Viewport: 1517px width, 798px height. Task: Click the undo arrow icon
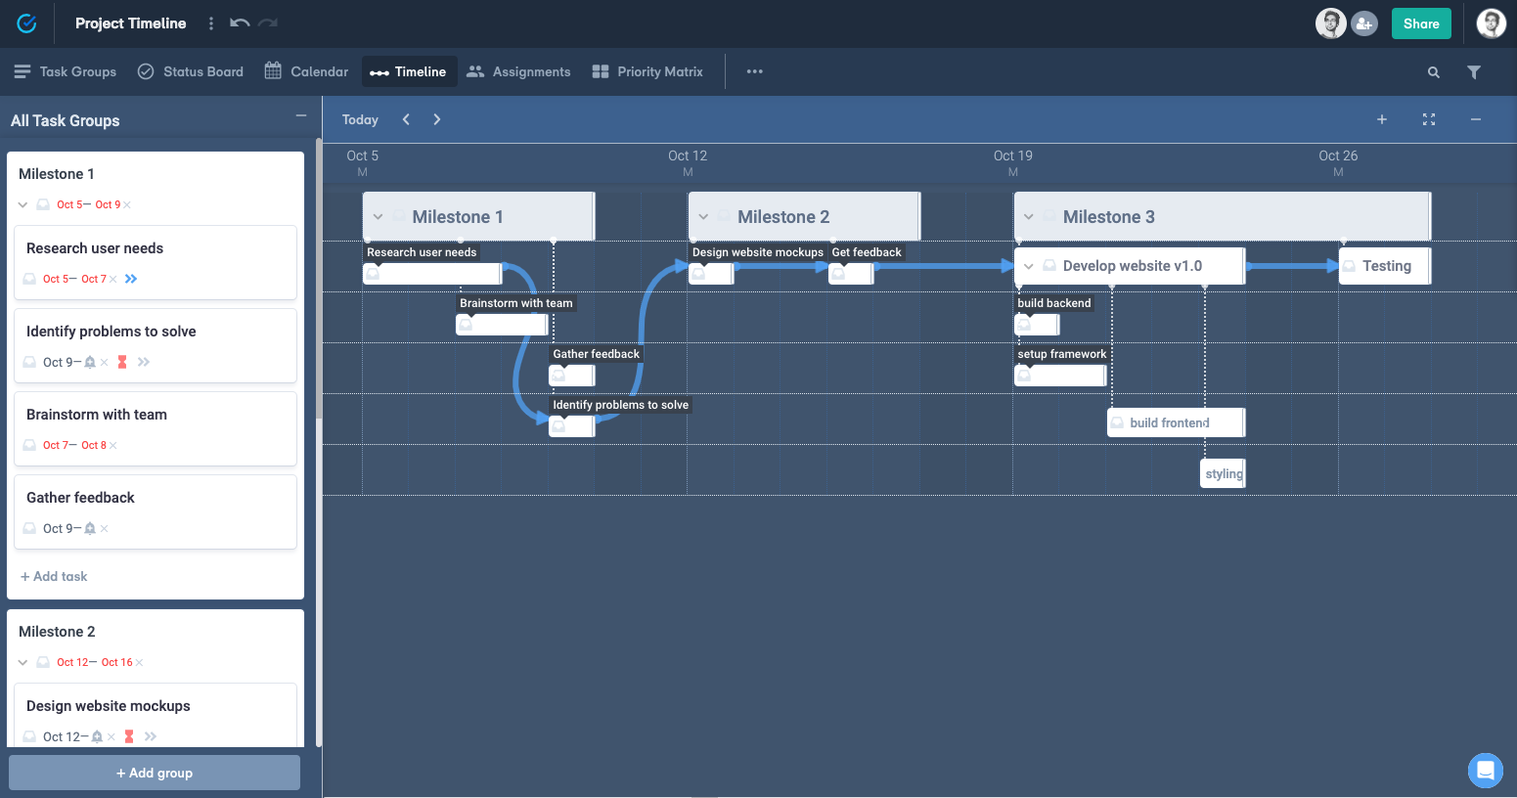click(x=240, y=23)
